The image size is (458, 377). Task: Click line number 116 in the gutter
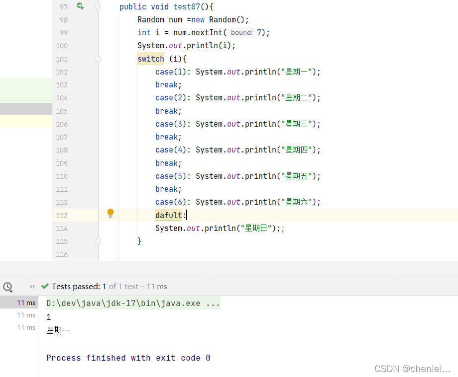tap(62, 254)
